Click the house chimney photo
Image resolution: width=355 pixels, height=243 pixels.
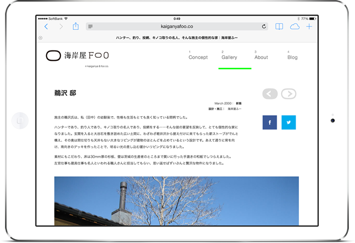(x=176, y=201)
